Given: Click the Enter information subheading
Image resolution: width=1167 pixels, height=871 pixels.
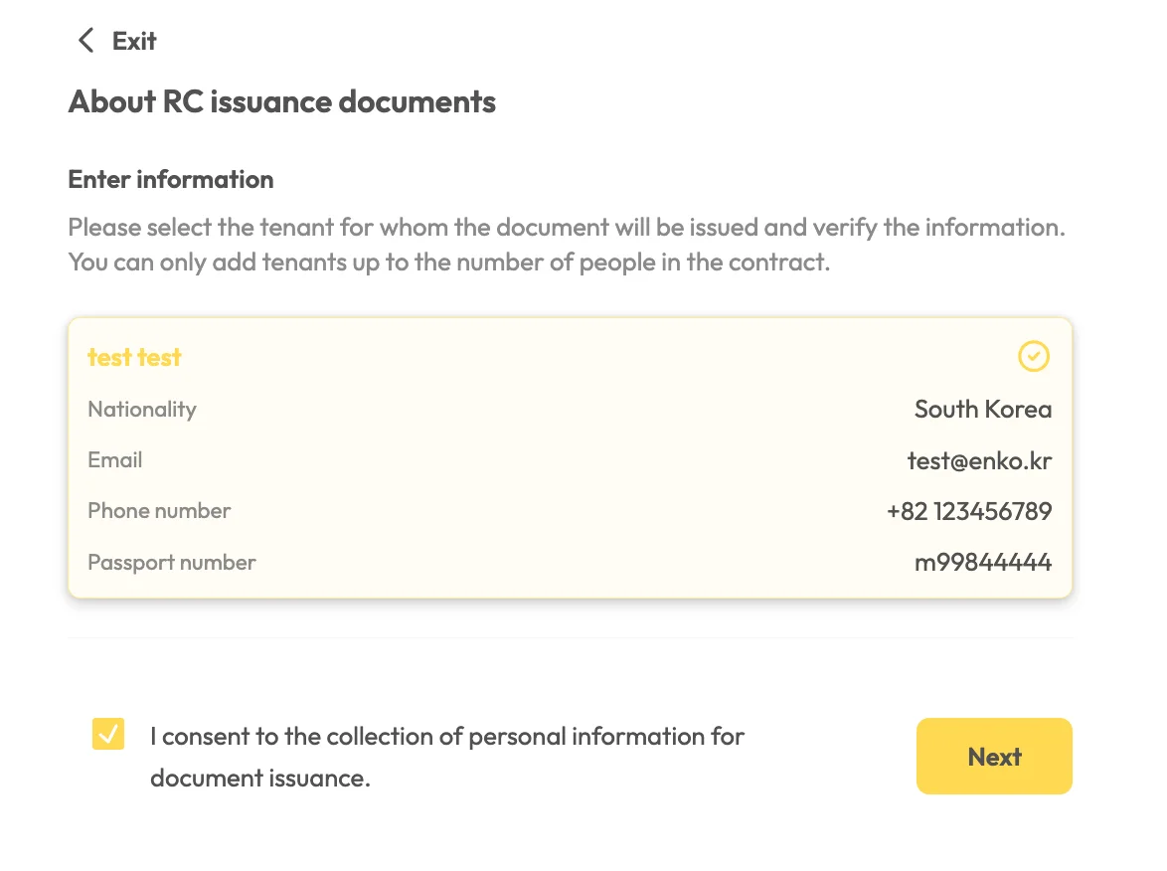Looking at the screenshot, I should point(170,180).
